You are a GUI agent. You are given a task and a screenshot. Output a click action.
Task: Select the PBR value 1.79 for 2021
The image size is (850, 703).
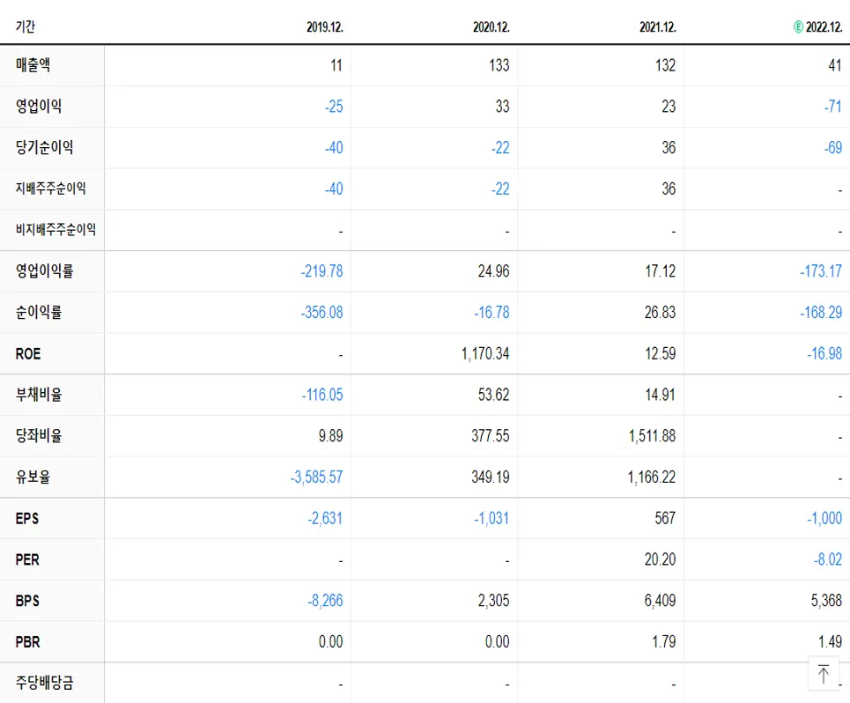(x=665, y=641)
